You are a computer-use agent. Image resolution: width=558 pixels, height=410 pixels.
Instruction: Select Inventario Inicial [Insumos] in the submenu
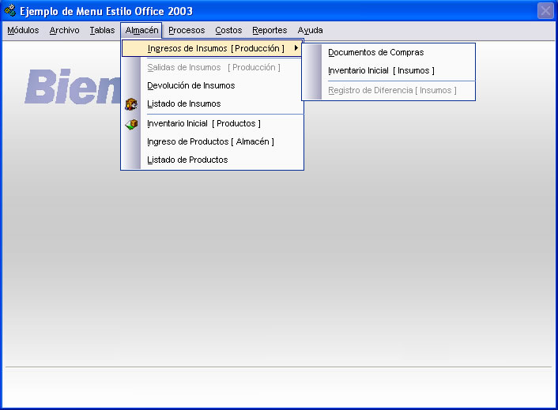[x=381, y=70]
